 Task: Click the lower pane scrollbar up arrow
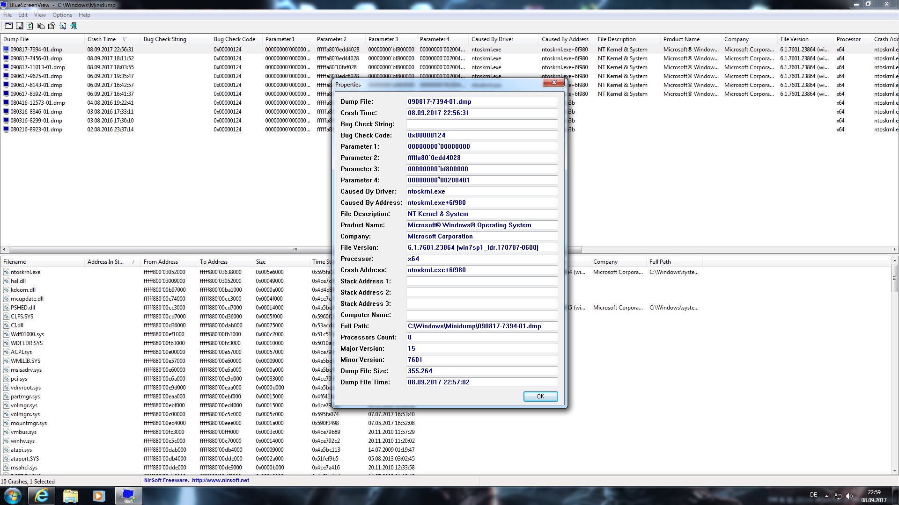click(894, 260)
